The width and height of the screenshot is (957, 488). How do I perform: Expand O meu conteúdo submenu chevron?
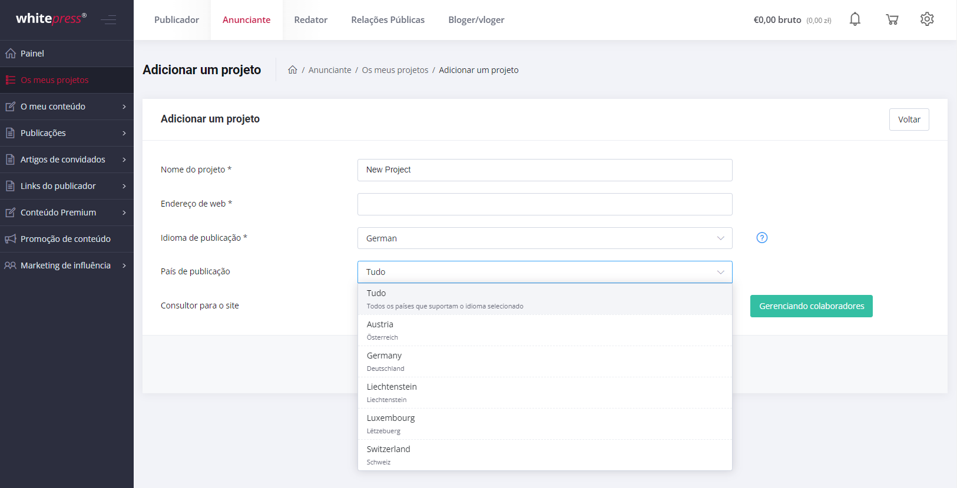(x=124, y=107)
